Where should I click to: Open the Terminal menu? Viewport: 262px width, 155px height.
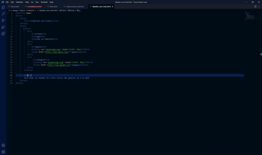pyautogui.click(x=44, y=2)
